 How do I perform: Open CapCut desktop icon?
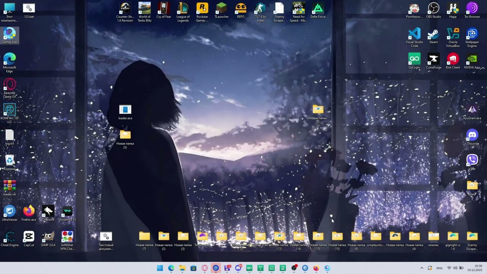coord(29,239)
